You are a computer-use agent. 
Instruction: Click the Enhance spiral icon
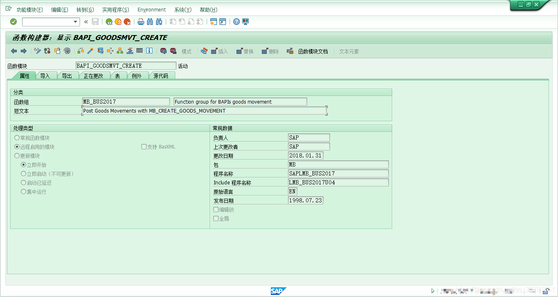pos(67,51)
